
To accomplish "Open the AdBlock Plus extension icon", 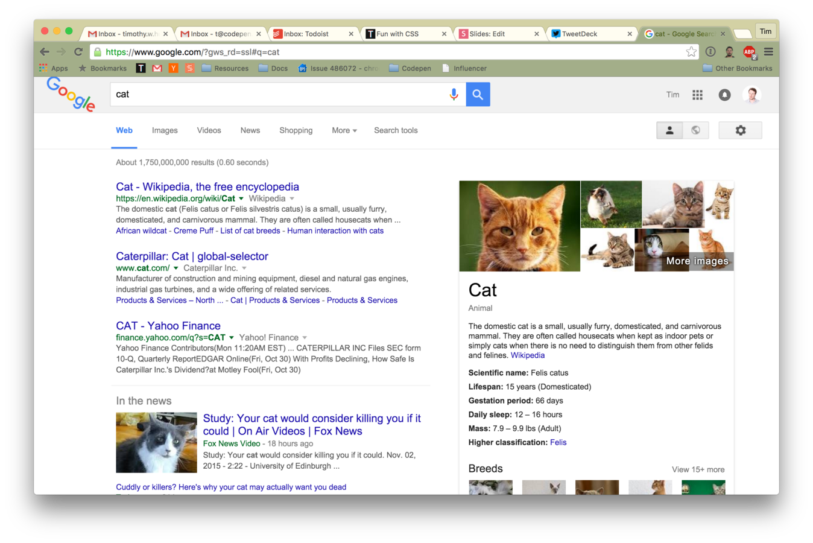I will [750, 52].
